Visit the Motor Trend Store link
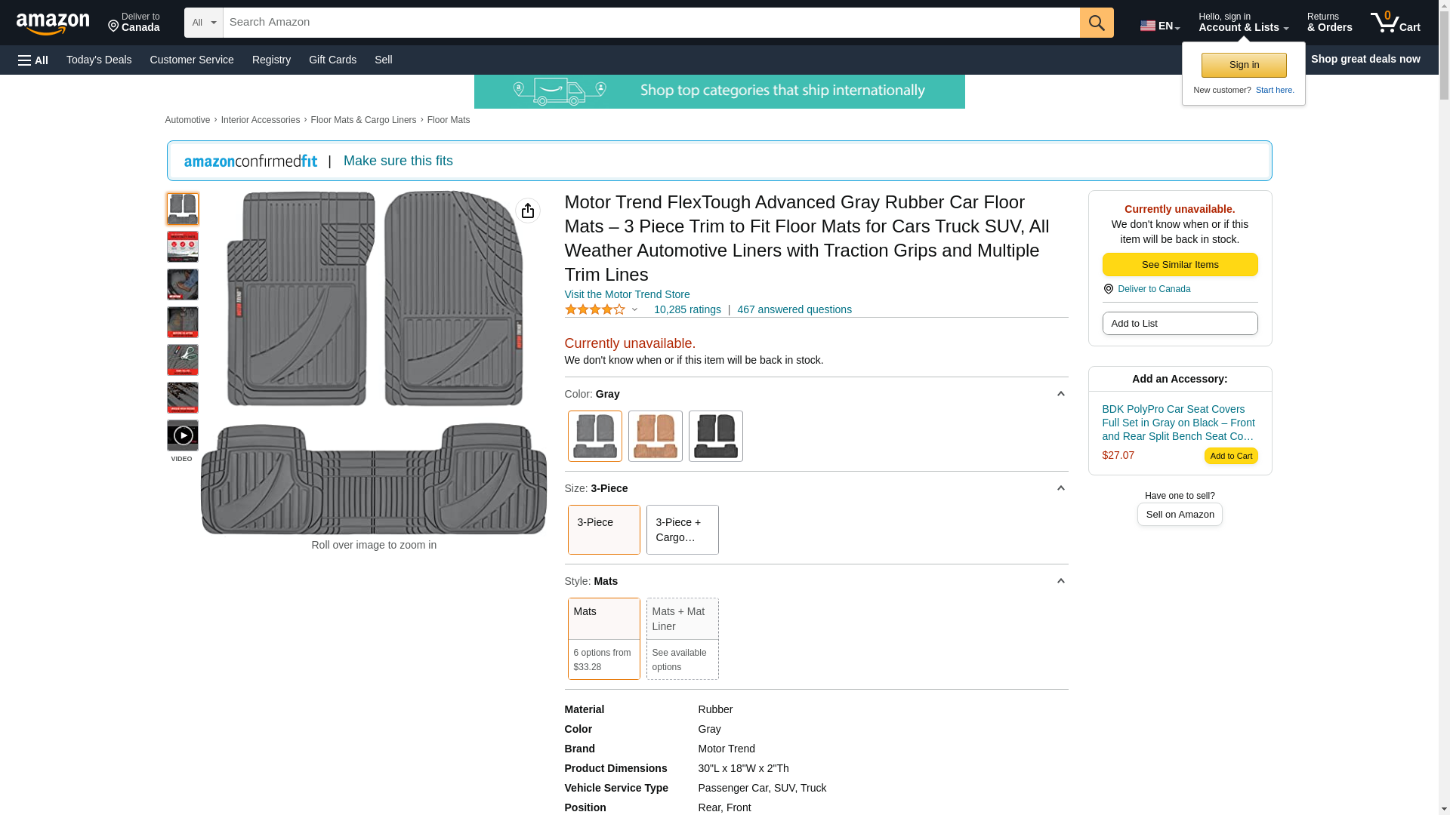This screenshot has height=815, width=1450. click(626, 294)
